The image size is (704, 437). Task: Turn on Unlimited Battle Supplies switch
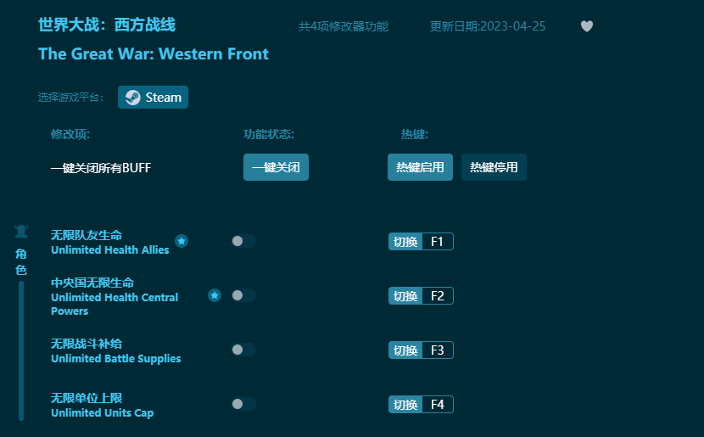243,350
